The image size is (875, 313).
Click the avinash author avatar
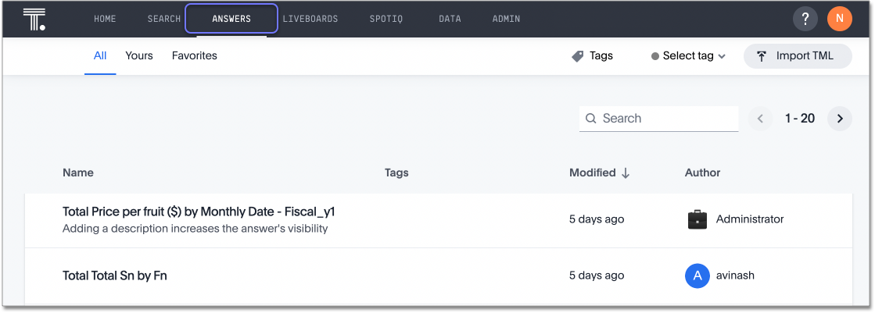point(697,276)
